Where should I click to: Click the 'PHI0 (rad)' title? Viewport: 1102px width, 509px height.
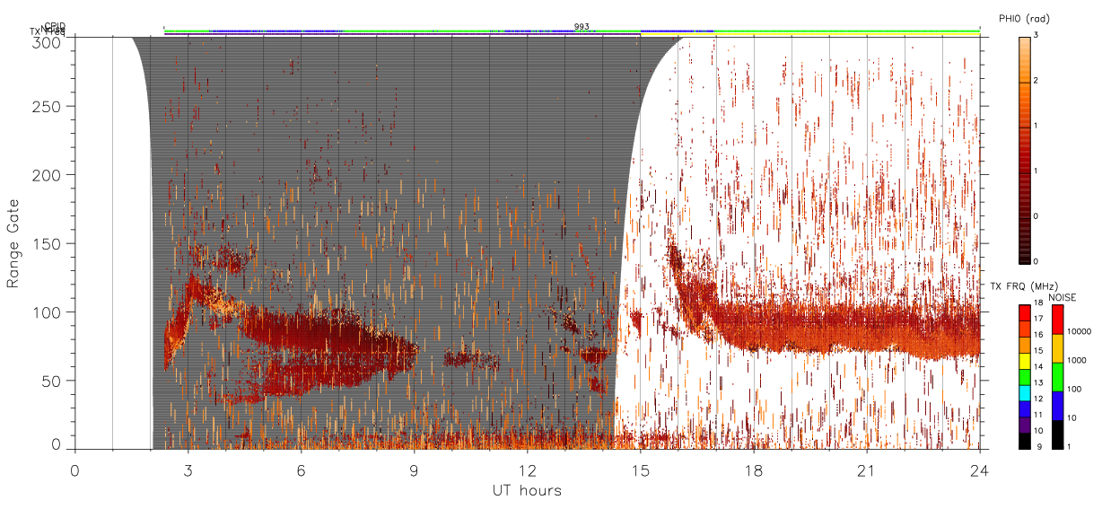pos(1024,19)
